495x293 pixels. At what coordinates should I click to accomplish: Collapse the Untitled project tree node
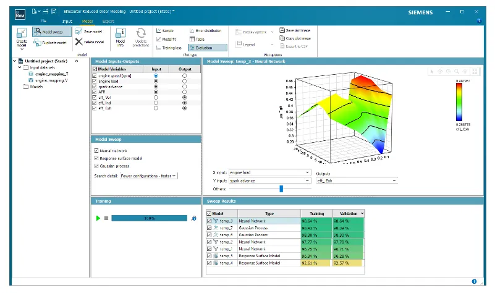click(x=14, y=61)
